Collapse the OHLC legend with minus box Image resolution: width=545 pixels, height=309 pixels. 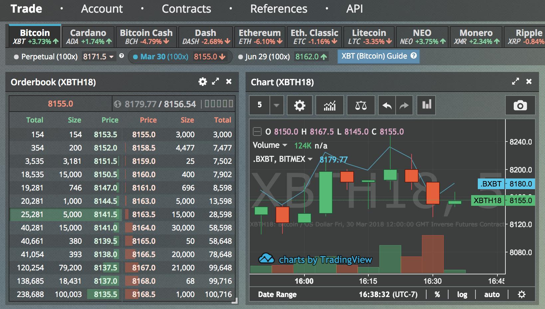coord(257,132)
